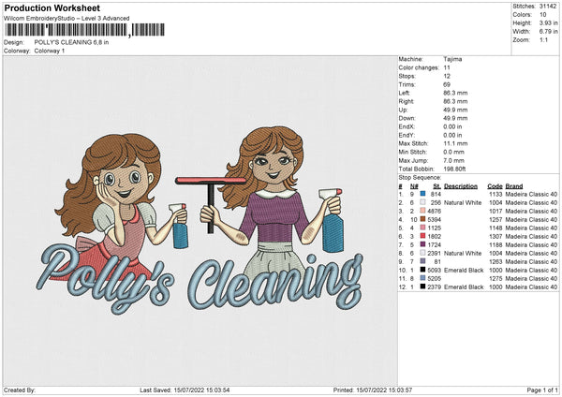Pick the pink swatch beside 1125 stitches
The height and width of the screenshot is (397, 562).
(x=423, y=228)
